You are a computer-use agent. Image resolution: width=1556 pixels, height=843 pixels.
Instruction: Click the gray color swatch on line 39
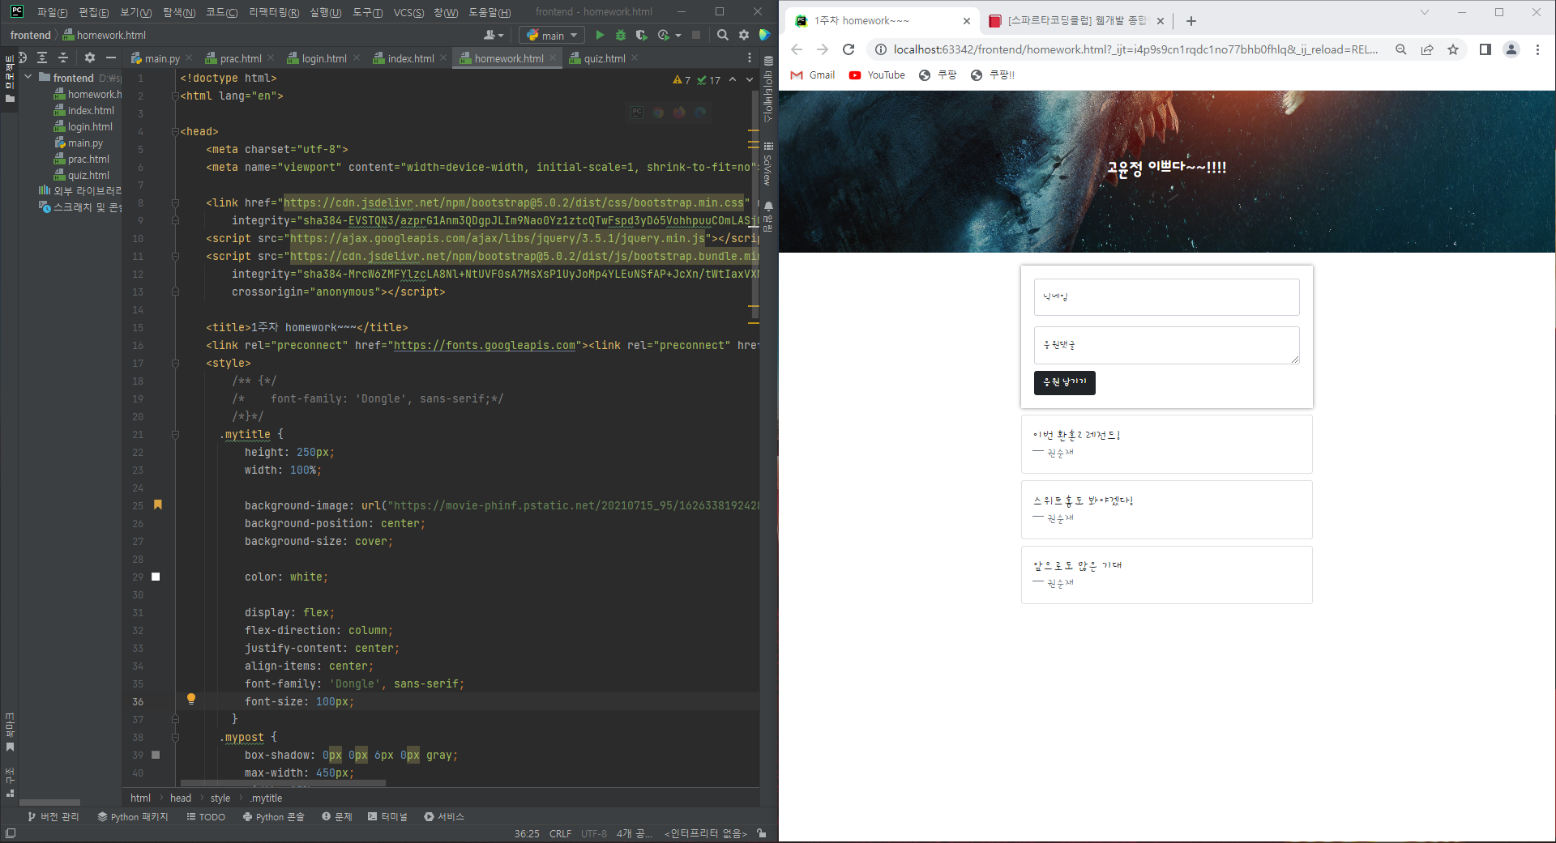click(156, 755)
